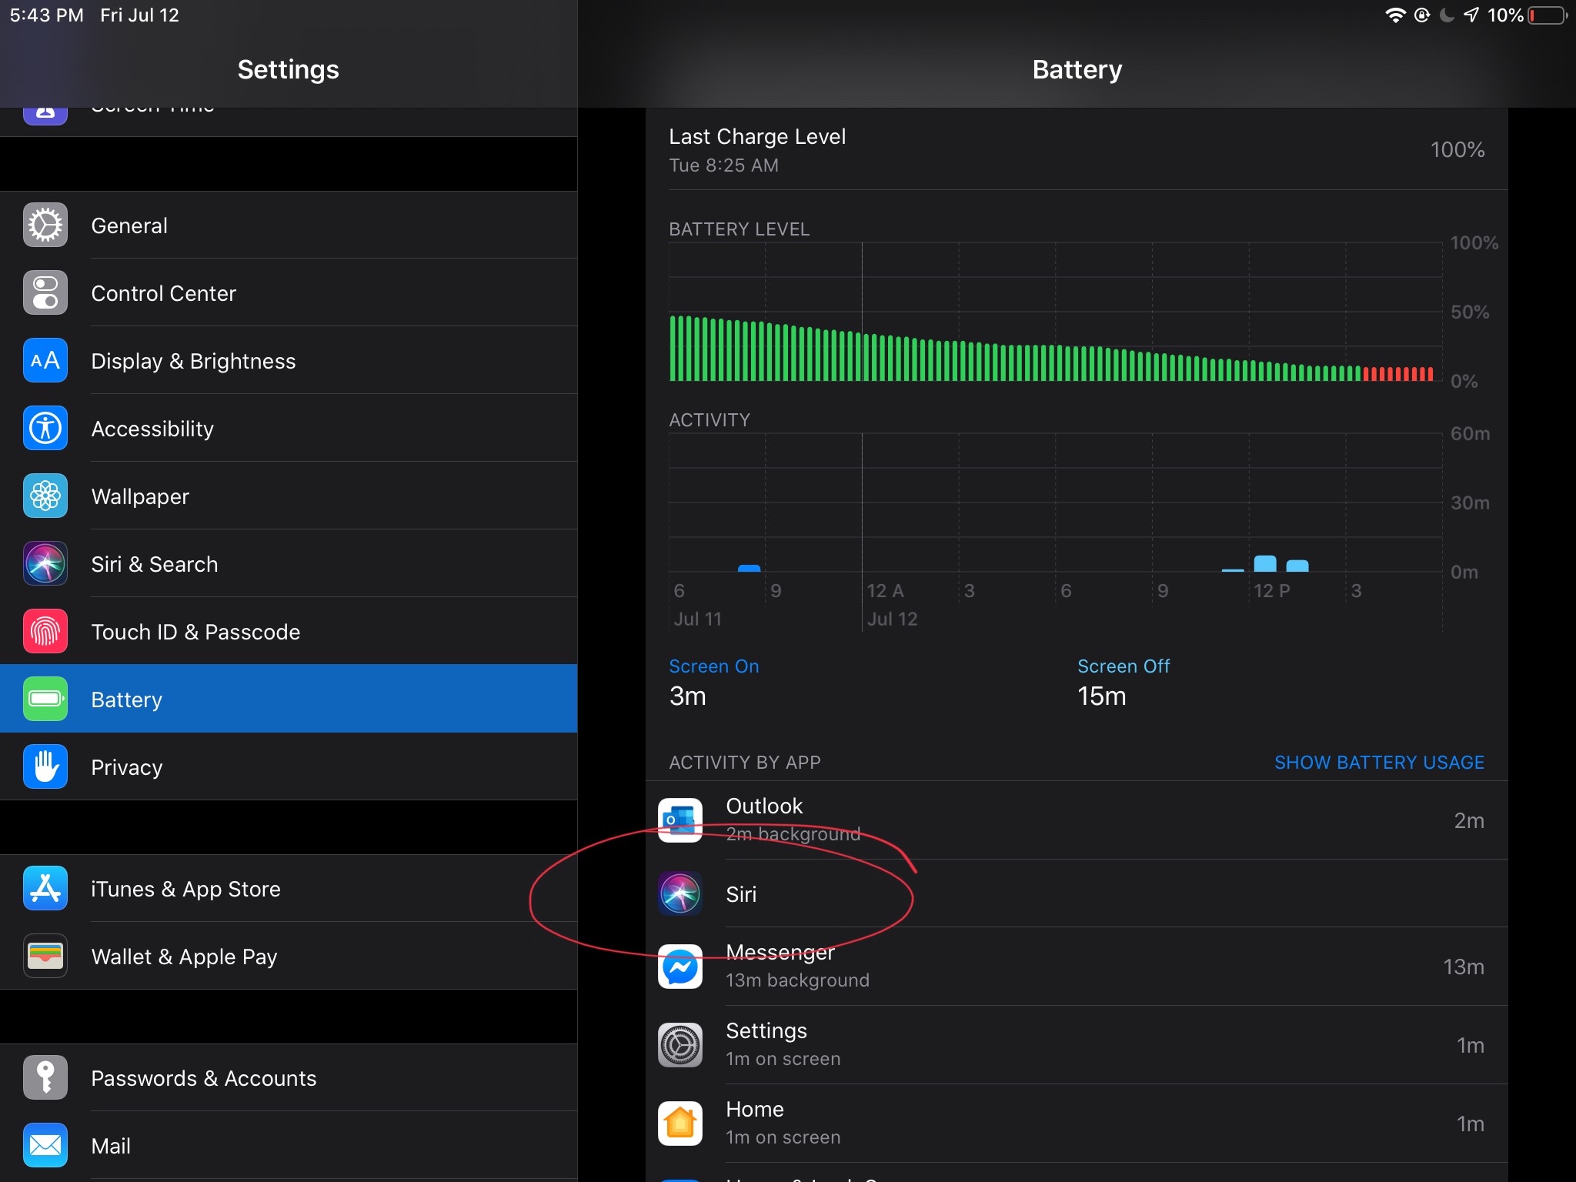Tap the Screen On label
Screen dimensions: 1576x1182
[x=713, y=666]
